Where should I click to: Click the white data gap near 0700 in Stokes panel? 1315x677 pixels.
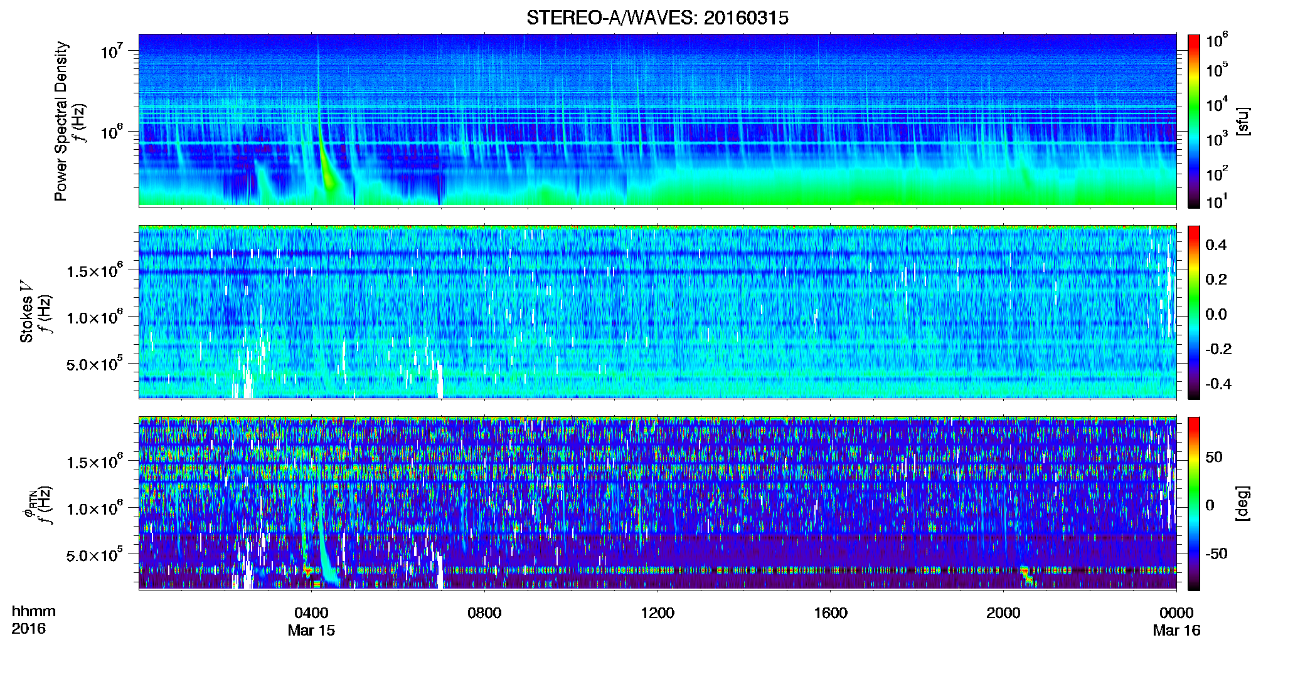(440, 380)
